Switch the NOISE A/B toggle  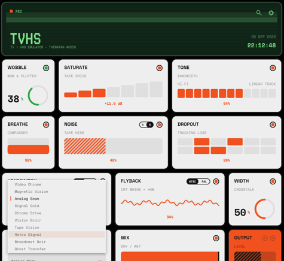pos(146,125)
